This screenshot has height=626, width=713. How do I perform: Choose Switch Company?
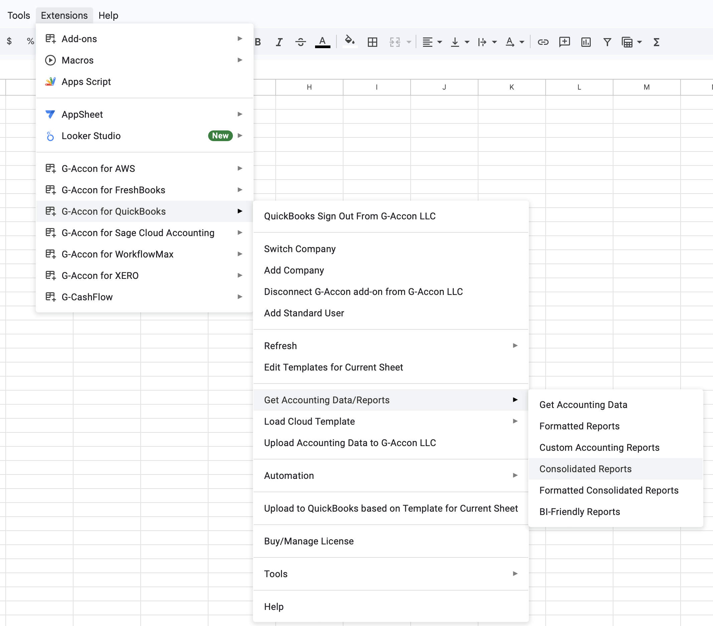pyautogui.click(x=391, y=249)
